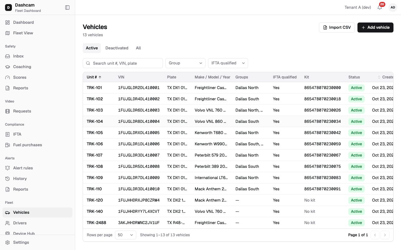This screenshot has height=250, width=401.
Task: Open the Rows per page dropdown
Action: coord(126,235)
